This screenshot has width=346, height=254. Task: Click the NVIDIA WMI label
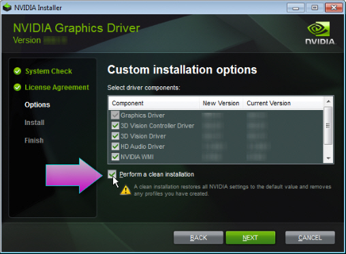[x=137, y=157]
